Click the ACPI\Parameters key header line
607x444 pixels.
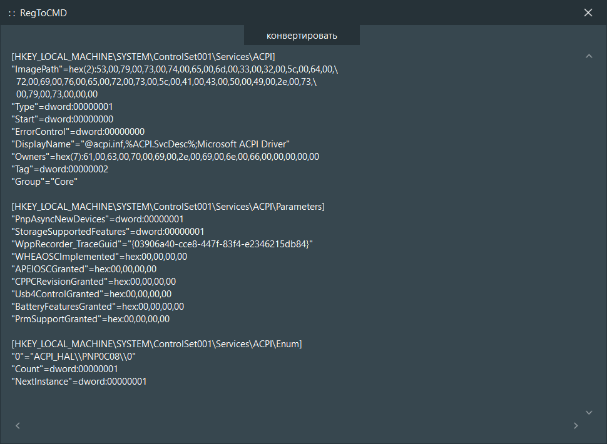click(x=168, y=207)
